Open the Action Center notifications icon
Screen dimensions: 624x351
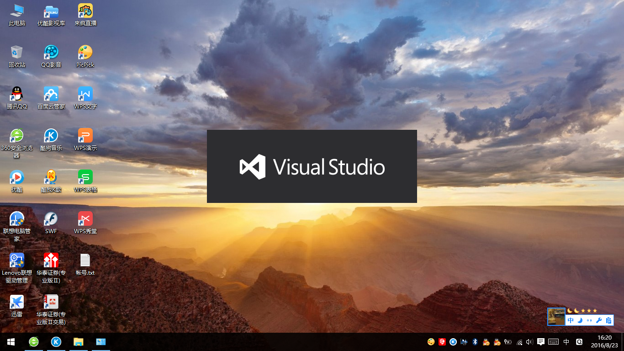[x=541, y=341]
